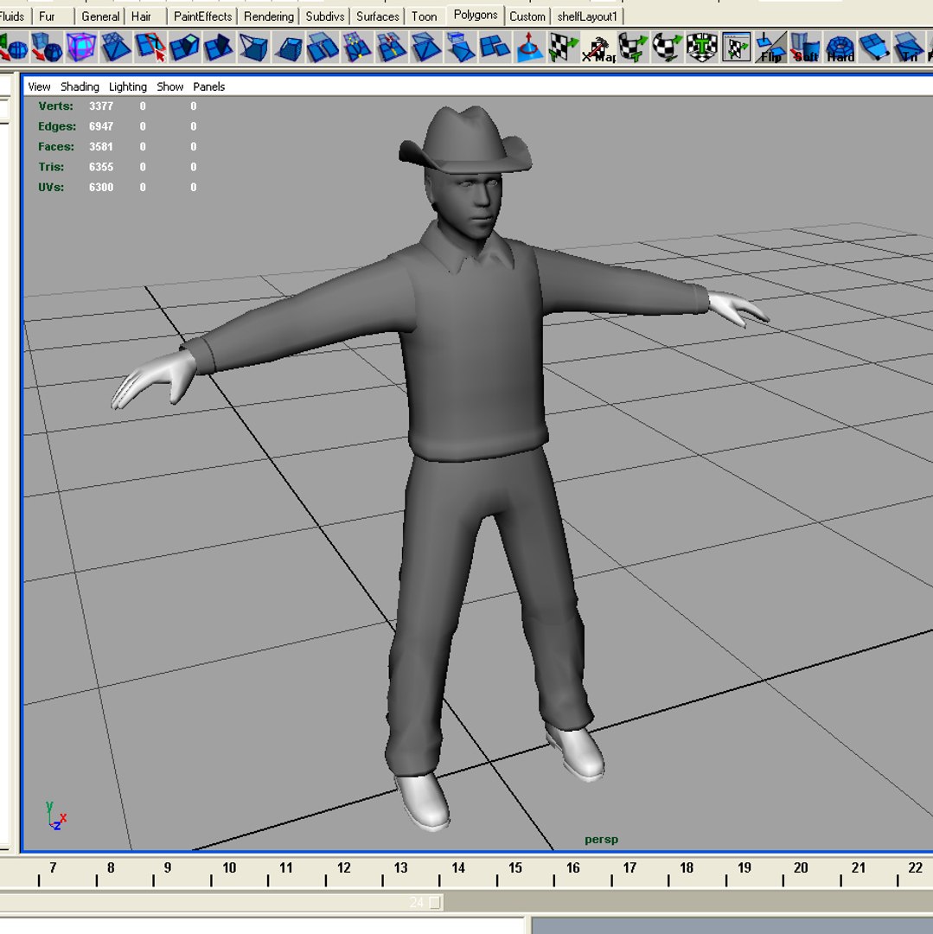
Task: Click the purple Smooth Proxy cube icon
Action: click(81, 47)
